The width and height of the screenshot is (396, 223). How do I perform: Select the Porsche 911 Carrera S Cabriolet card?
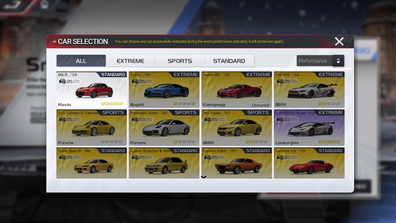point(92,128)
